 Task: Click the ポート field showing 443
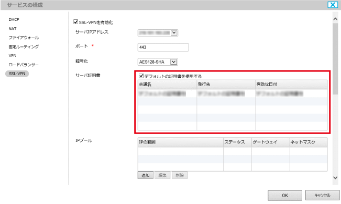coord(163,47)
